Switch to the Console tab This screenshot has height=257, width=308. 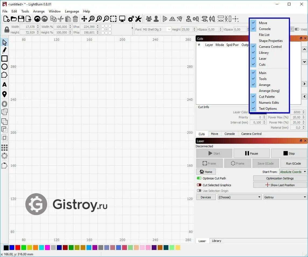point(229,134)
